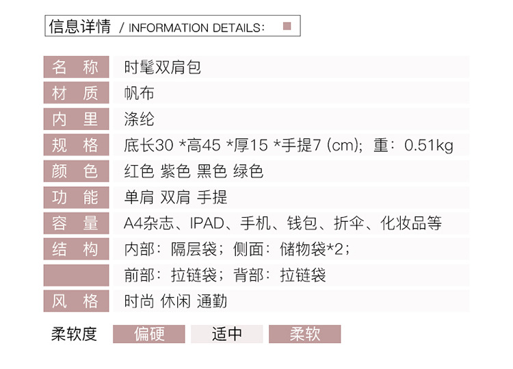Click the 红色 紫色 黑色 绿色 colors text
Screen dimensions: 513x369
click(194, 171)
